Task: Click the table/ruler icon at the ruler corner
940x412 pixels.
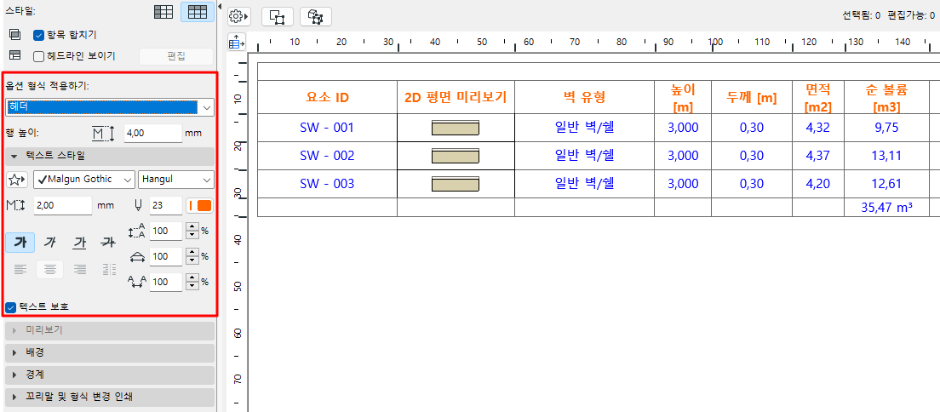Action: click(237, 42)
